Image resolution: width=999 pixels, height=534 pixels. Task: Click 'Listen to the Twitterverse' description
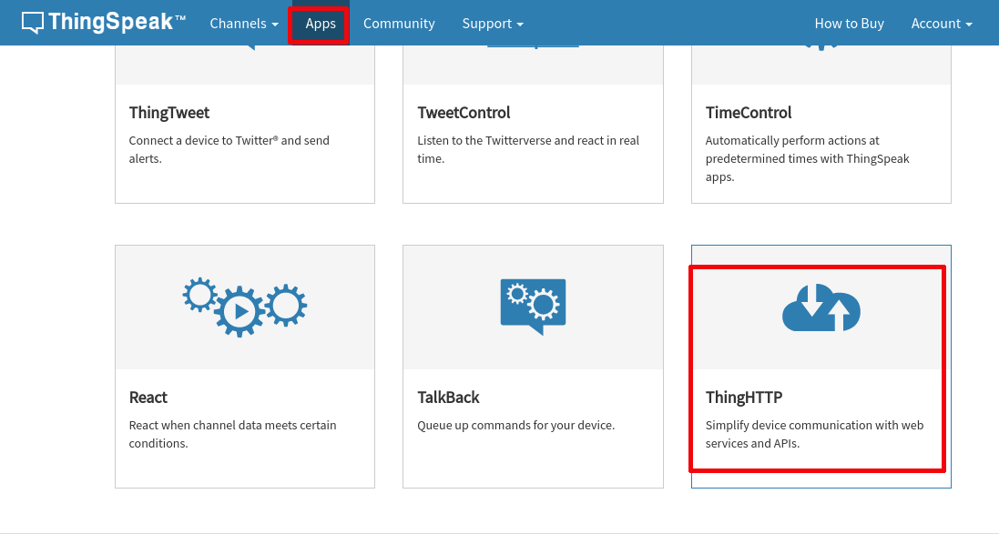coord(528,149)
